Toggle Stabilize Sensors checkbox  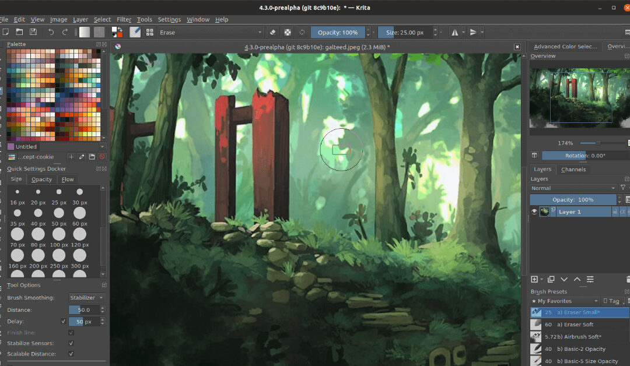71,343
